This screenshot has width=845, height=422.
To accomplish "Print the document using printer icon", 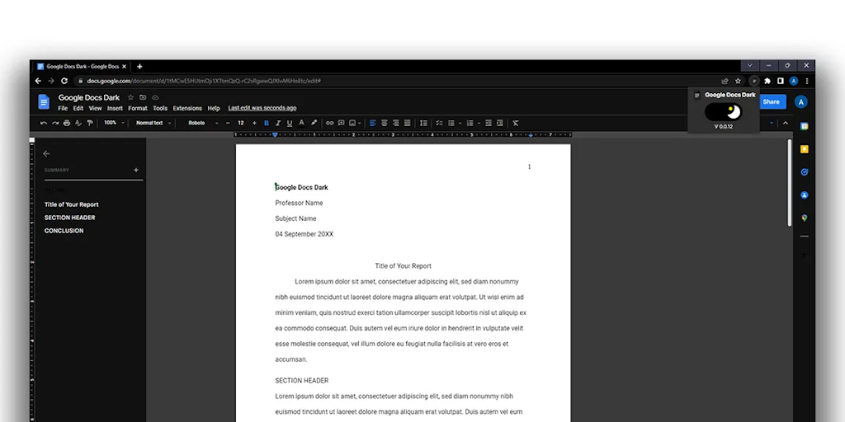I will (67, 123).
